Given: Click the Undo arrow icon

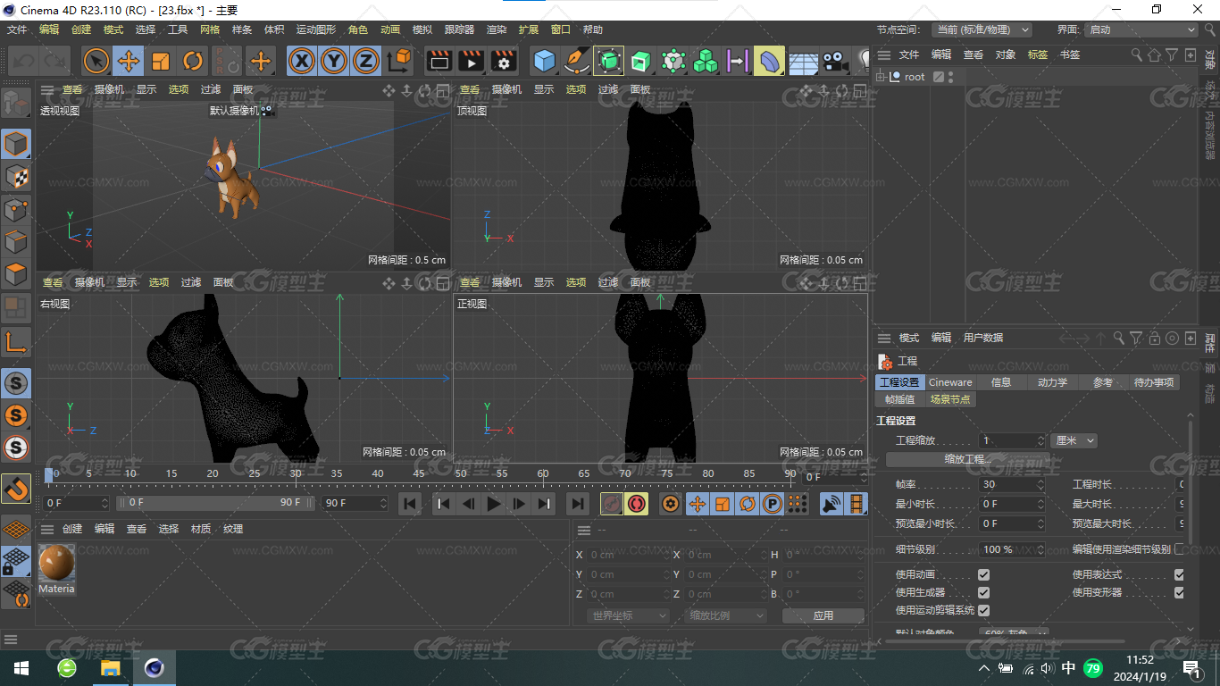Looking at the screenshot, I should click(x=24, y=61).
